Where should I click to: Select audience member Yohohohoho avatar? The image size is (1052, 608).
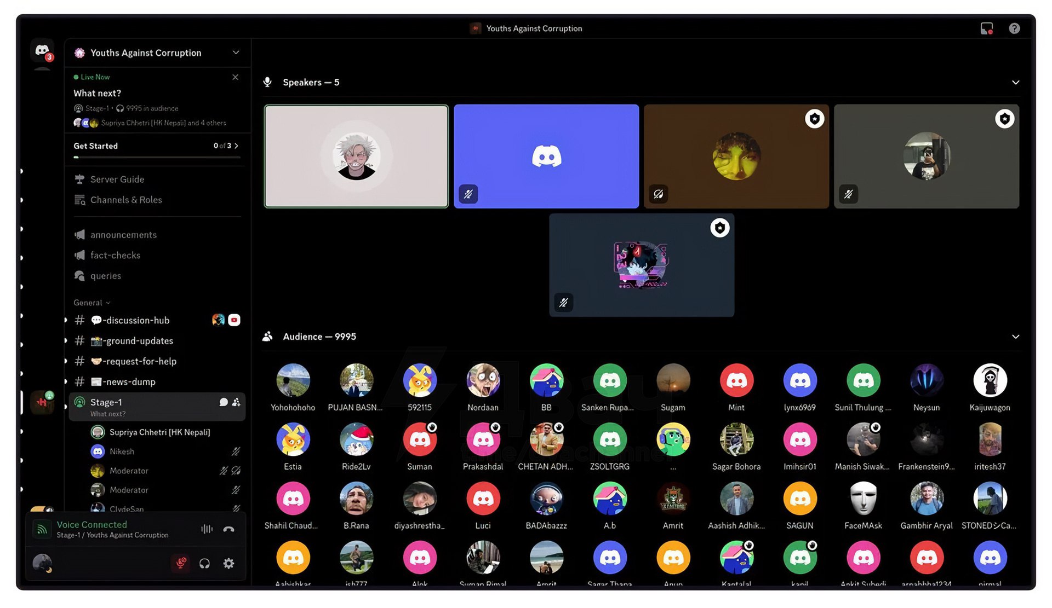tap(293, 380)
